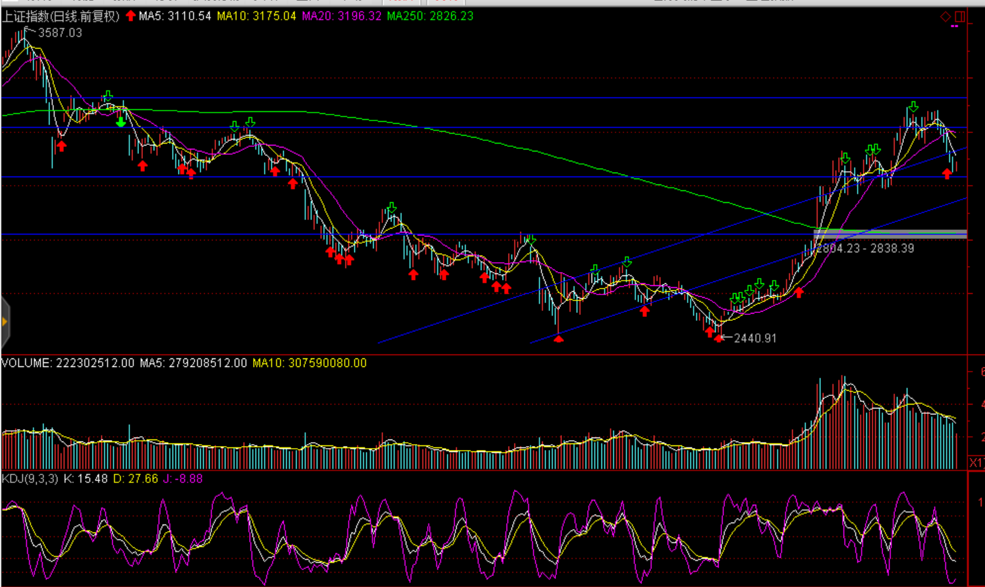Click the MA10 label in volume panel

[309, 363]
